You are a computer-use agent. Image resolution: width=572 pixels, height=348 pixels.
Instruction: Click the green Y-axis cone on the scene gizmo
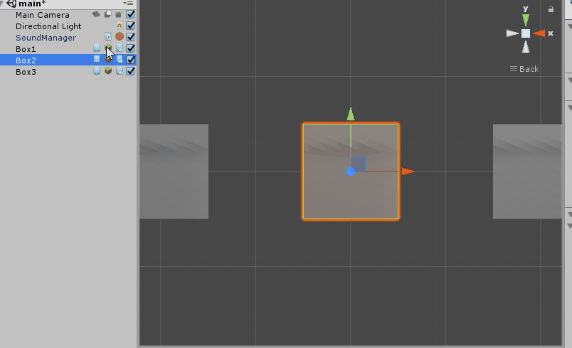(x=526, y=20)
